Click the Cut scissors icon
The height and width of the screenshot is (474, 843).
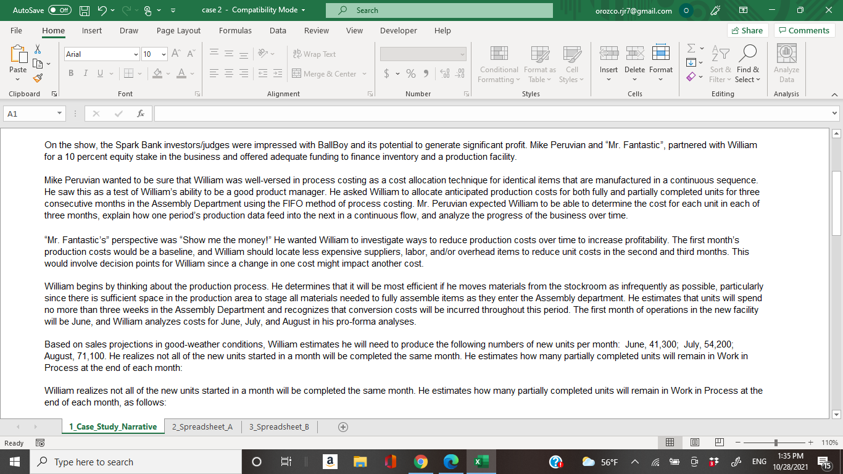[38, 49]
